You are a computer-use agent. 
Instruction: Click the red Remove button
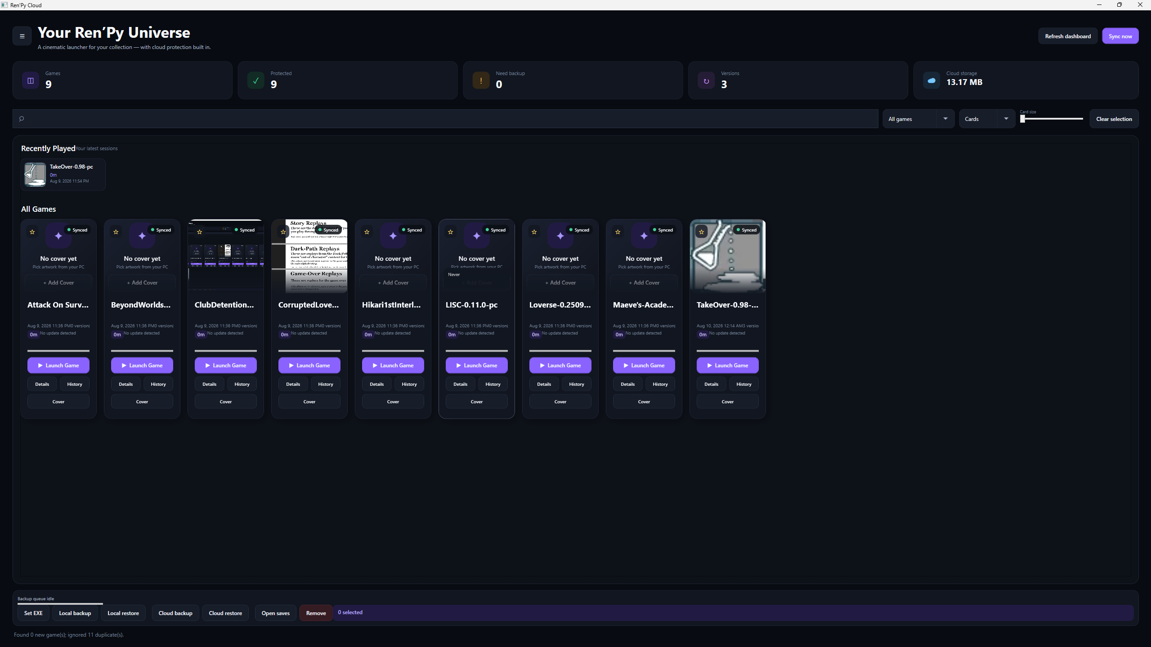[316, 613]
